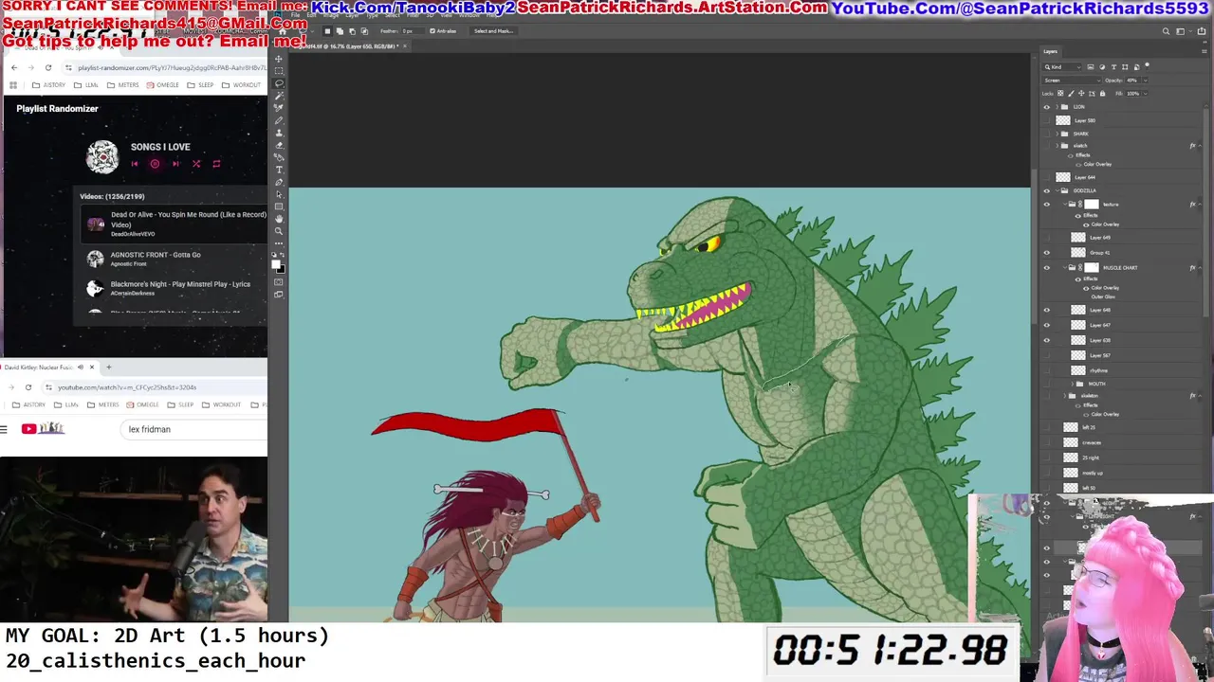This screenshot has height=682, width=1214.
Task: Show the SHARK group visibility
Action: pos(1047,134)
